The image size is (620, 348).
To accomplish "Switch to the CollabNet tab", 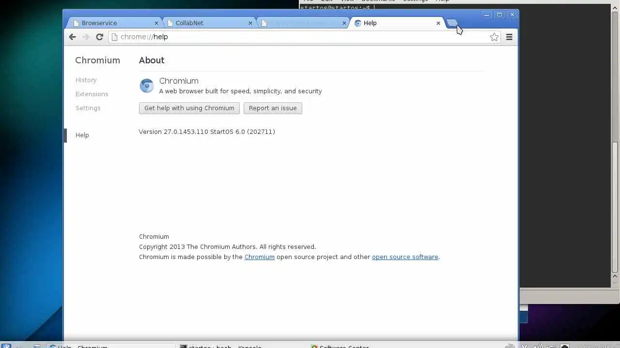I will pyautogui.click(x=208, y=23).
